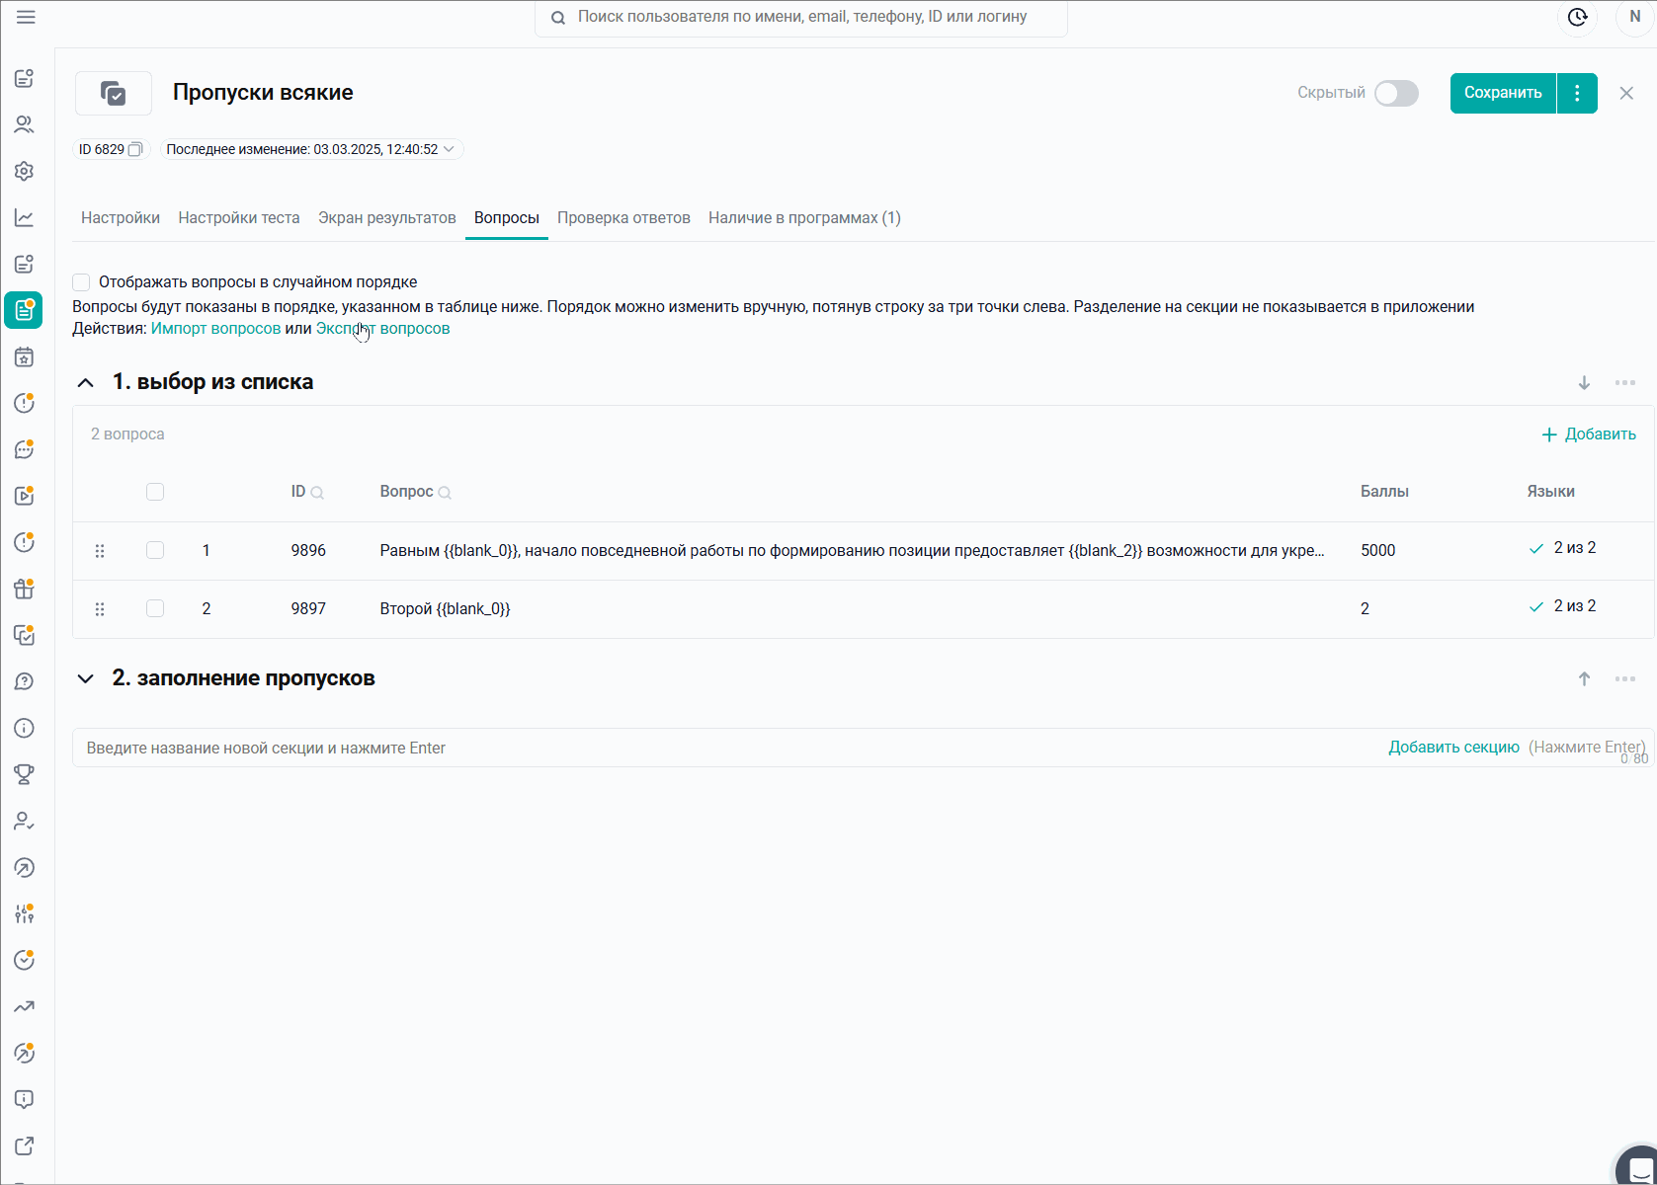Switch to the Экран результатов tab
The image size is (1657, 1185).
pyautogui.click(x=387, y=217)
